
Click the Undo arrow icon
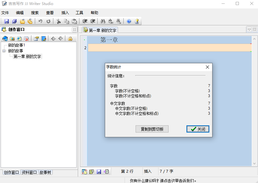(40, 21)
